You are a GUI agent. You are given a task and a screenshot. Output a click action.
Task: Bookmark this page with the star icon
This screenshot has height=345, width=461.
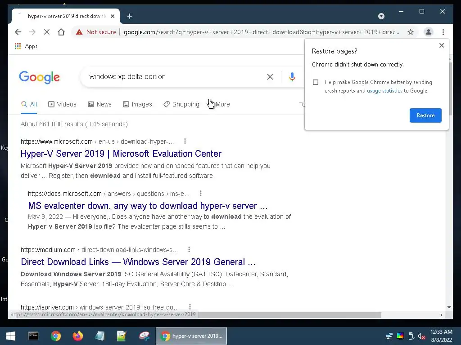tap(411, 32)
